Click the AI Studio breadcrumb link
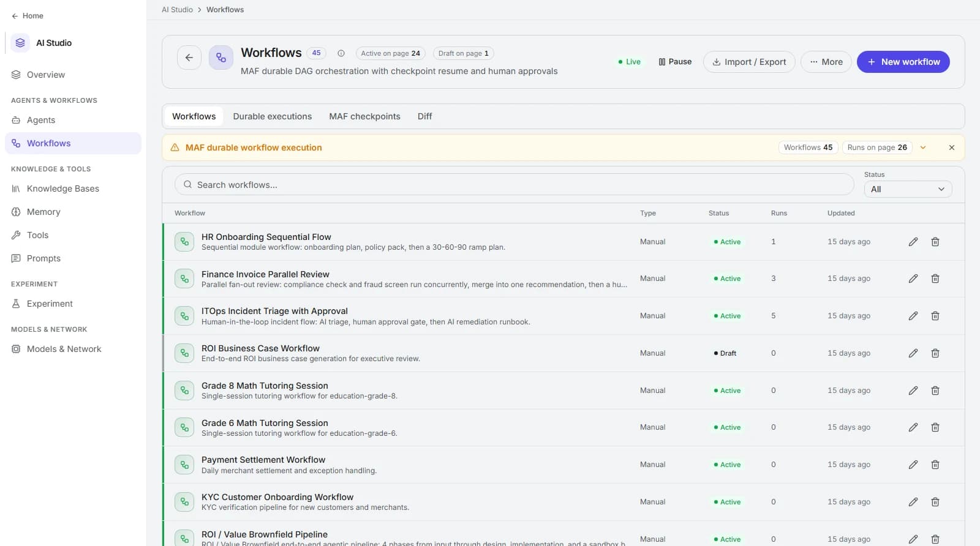 [x=177, y=10]
